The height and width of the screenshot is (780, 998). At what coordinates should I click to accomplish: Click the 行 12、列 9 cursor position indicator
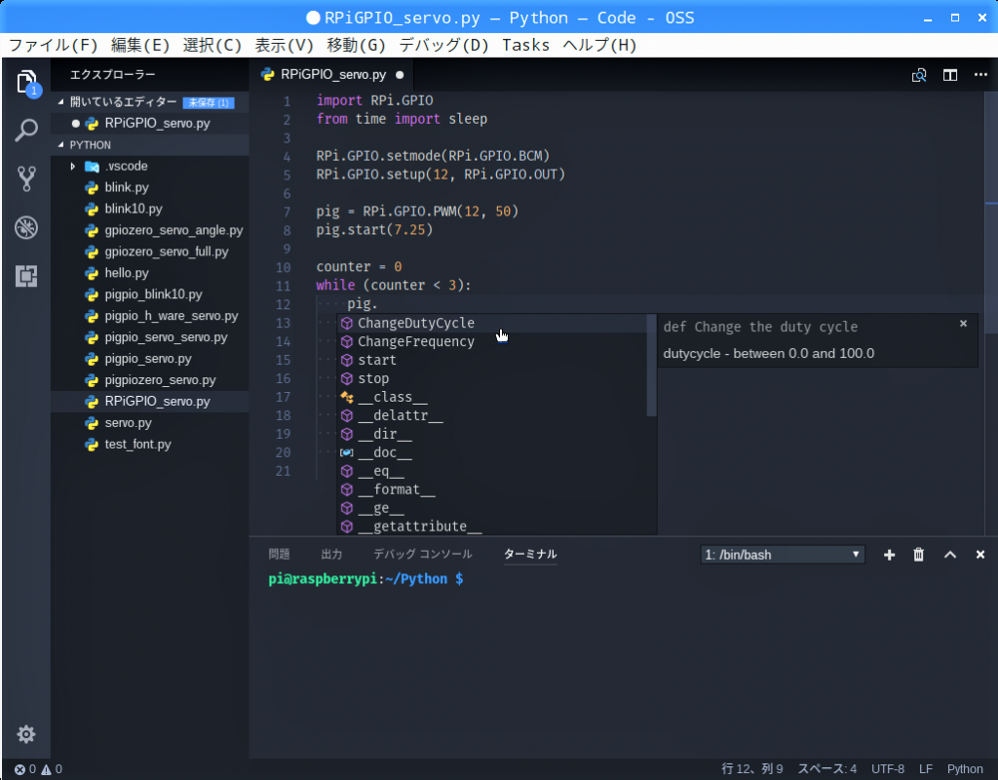[751, 769]
